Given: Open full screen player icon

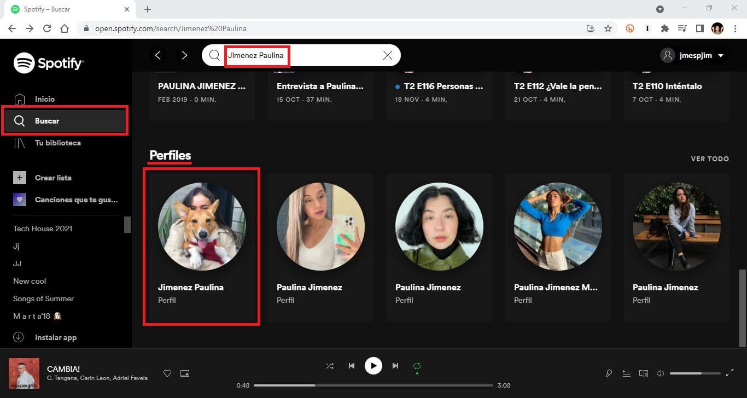Looking at the screenshot, I should (x=730, y=373).
